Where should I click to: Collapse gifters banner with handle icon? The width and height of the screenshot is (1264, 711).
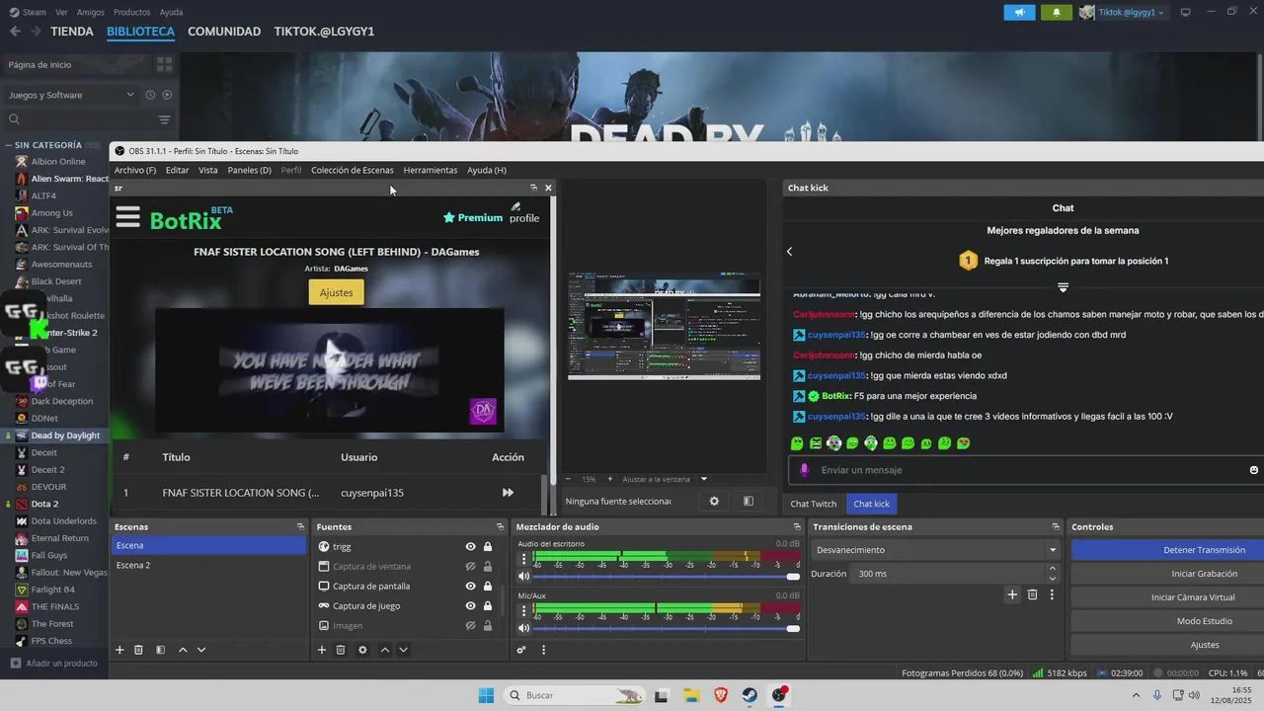(1063, 287)
